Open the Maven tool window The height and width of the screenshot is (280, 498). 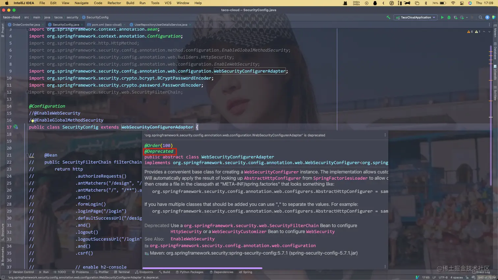(495, 31)
